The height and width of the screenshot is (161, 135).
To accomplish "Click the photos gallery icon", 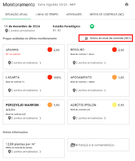I will pyautogui.click(x=73, y=145).
